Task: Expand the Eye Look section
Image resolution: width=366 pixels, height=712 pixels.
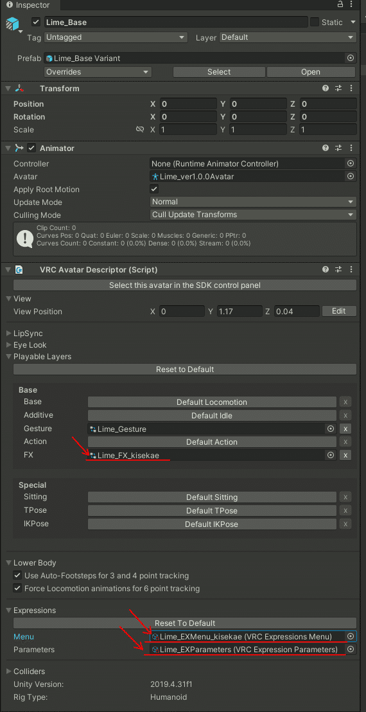Action: [x=9, y=345]
